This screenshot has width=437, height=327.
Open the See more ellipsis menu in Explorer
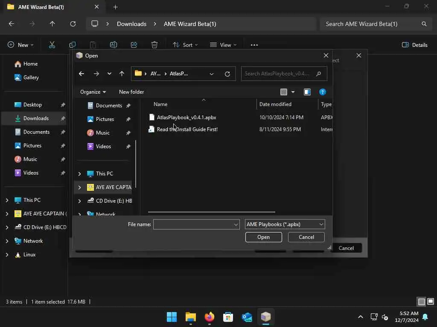(254, 45)
